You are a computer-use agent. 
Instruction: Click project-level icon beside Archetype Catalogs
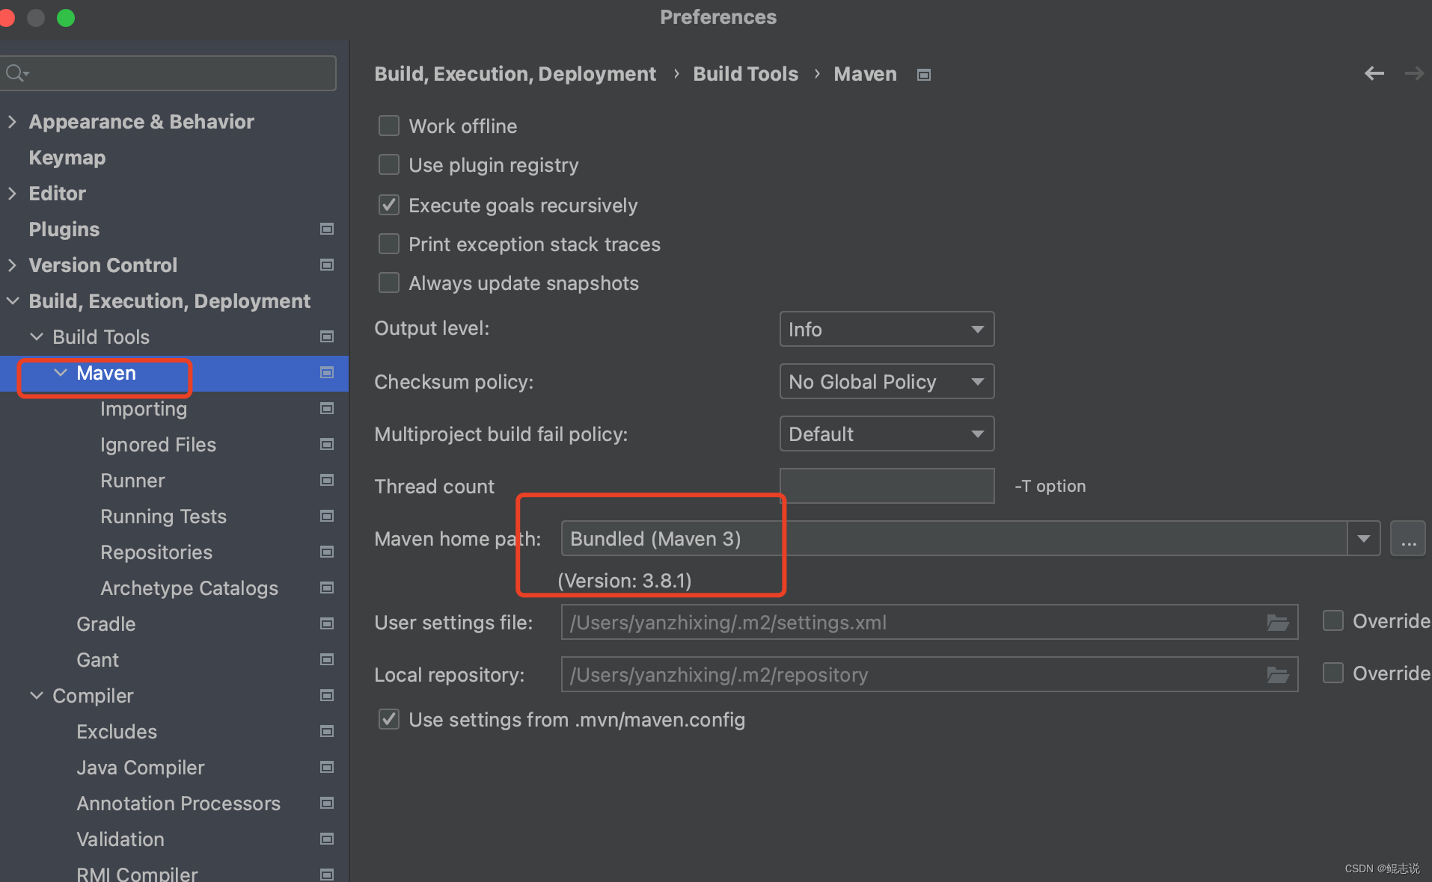click(327, 588)
